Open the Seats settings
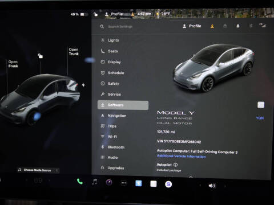Image resolution: width=274 pixels, height=205 pixels. click(110, 51)
